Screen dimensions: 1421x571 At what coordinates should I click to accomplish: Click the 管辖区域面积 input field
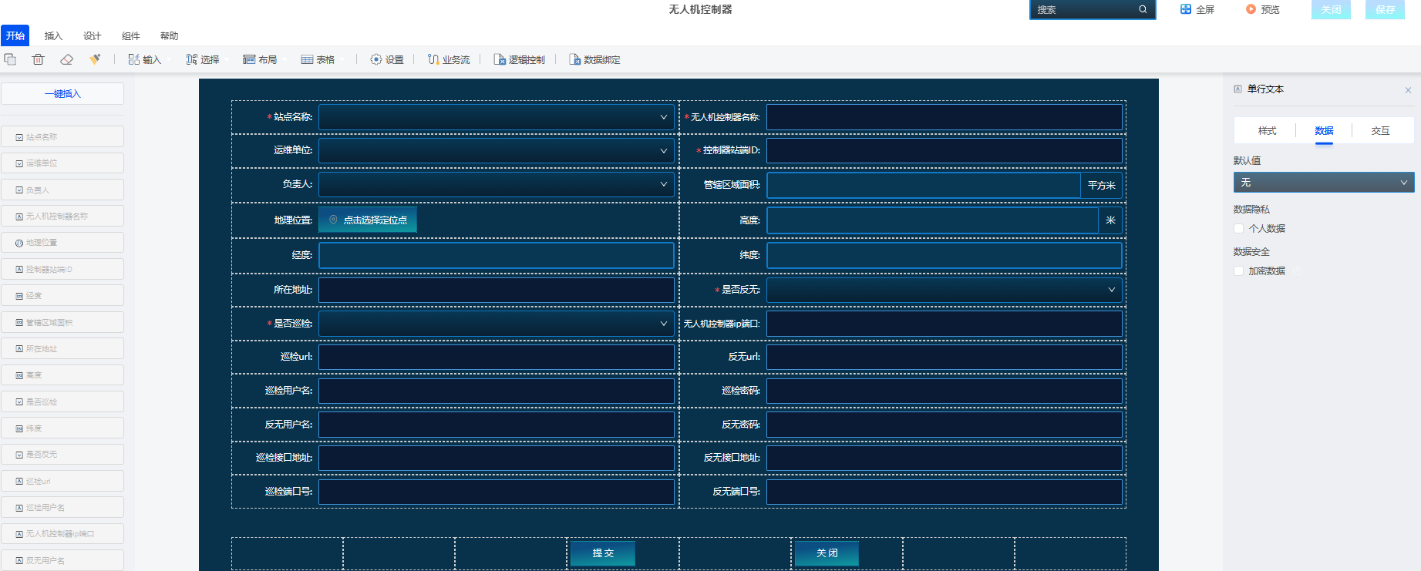pyautogui.click(x=924, y=185)
